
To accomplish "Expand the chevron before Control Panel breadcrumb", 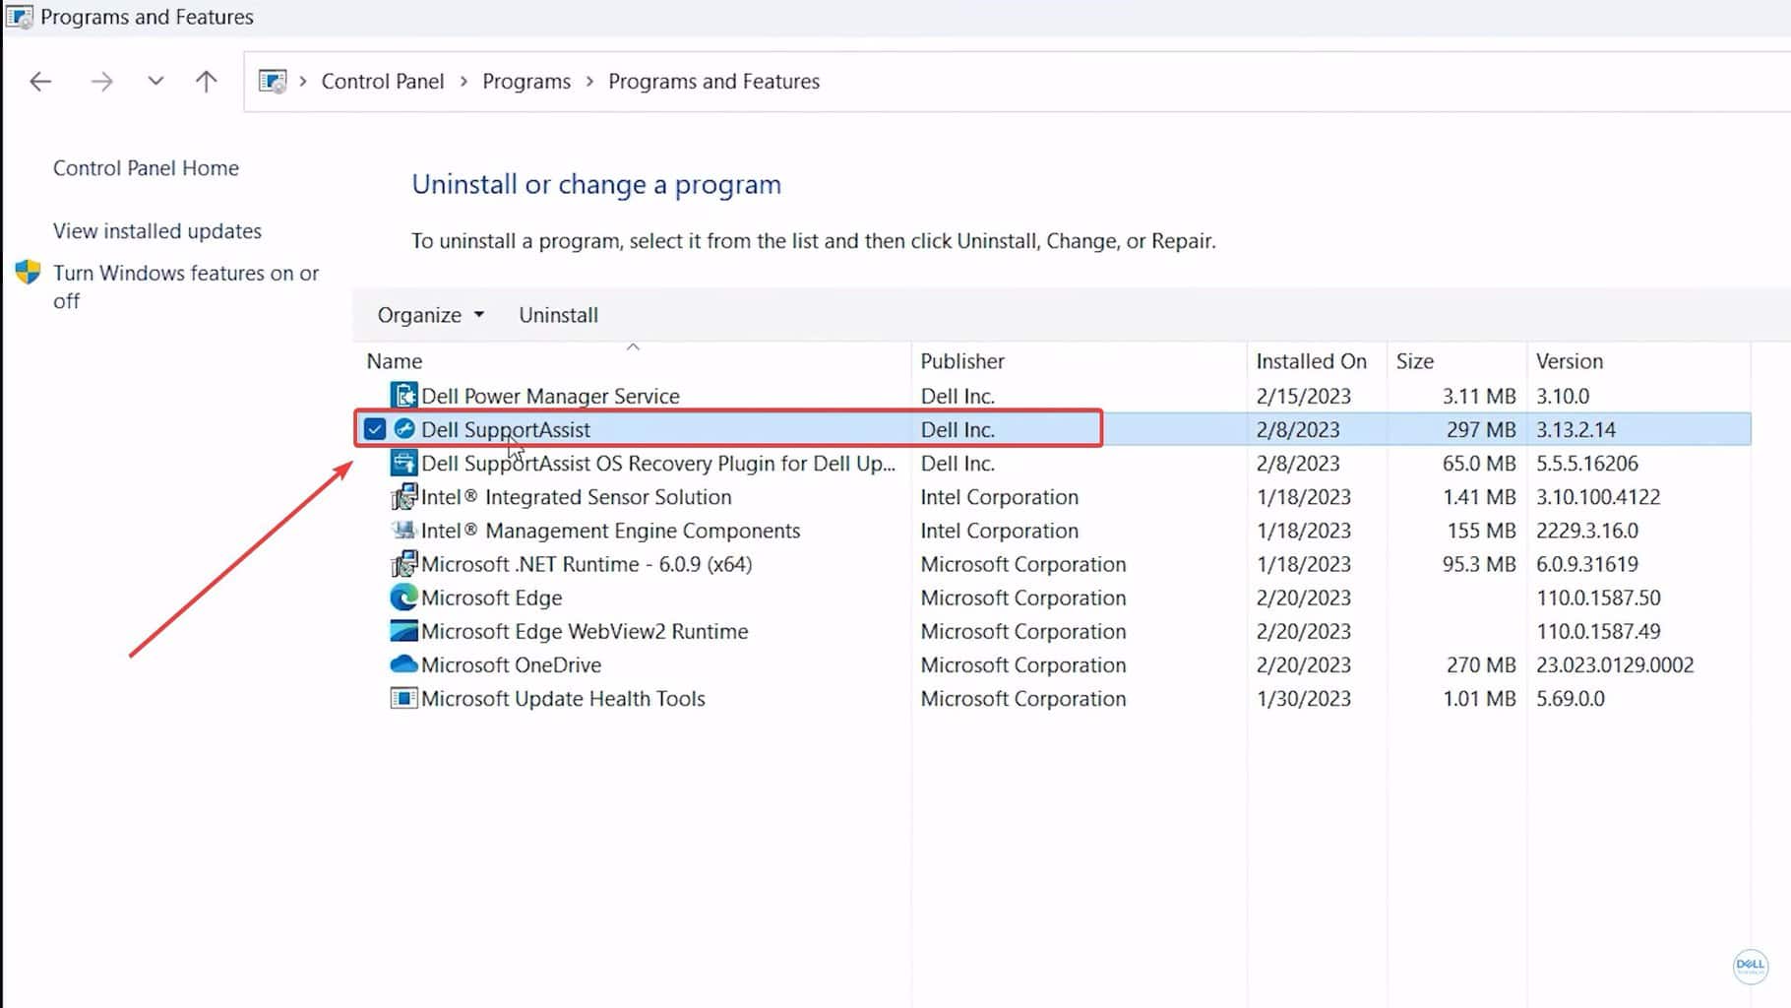I will coord(303,82).
